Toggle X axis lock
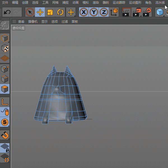This screenshot has height=168, width=168. point(84,12)
